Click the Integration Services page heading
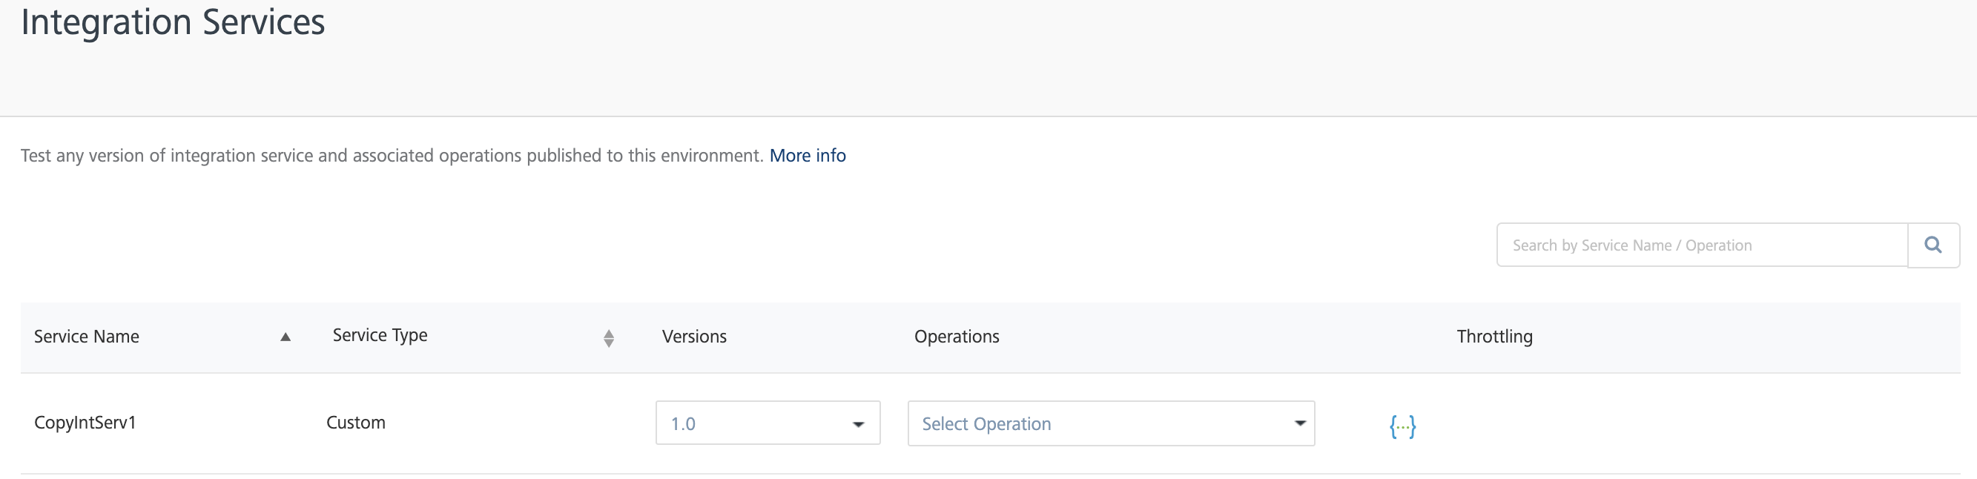Viewport: 1977px width, 479px height. [x=173, y=22]
